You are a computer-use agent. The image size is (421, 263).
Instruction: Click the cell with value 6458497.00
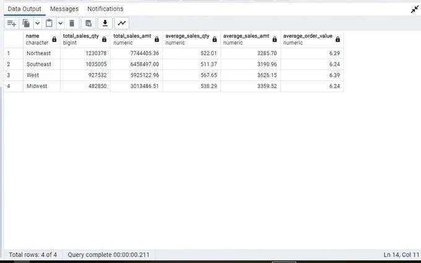(136, 64)
